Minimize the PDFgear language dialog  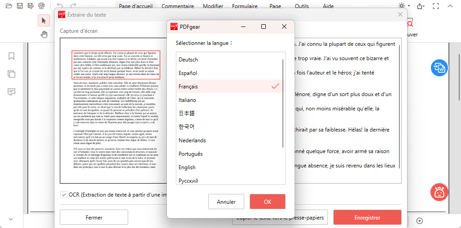pos(243,26)
